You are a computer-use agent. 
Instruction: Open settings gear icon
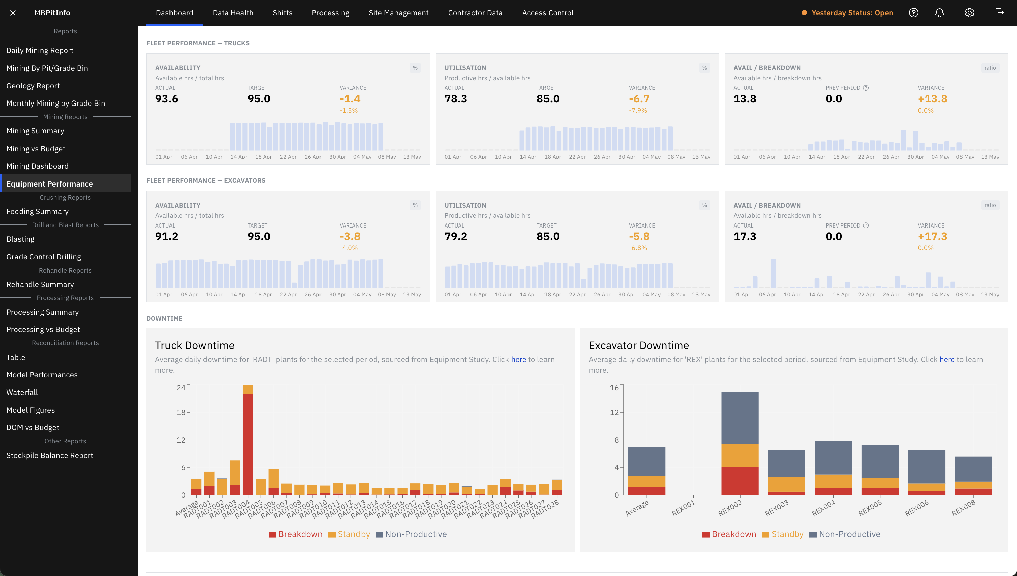pyautogui.click(x=970, y=13)
